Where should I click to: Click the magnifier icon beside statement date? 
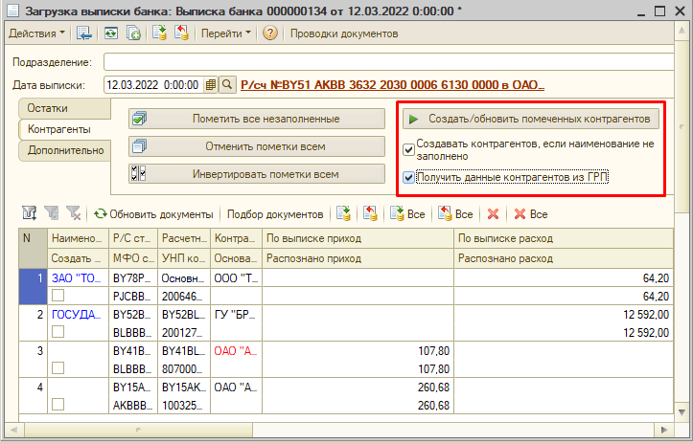[228, 85]
